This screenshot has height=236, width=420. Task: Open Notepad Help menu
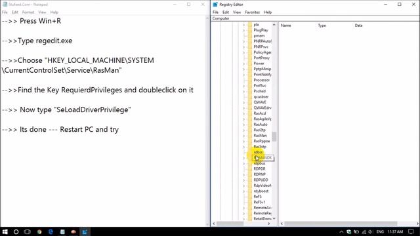pyautogui.click(x=54, y=12)
